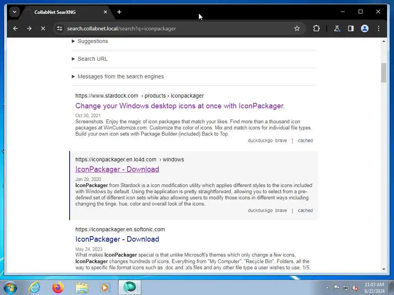Screen dimensions: 394x295
Task: Open the Stardock IconPackager result title
Action: pyautogui.click(x=180, y=106)
